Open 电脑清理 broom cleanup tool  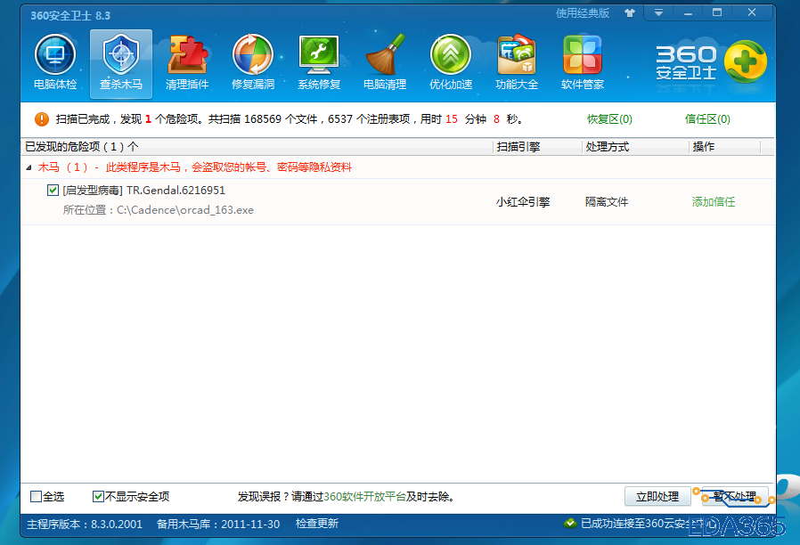point(385,62)
